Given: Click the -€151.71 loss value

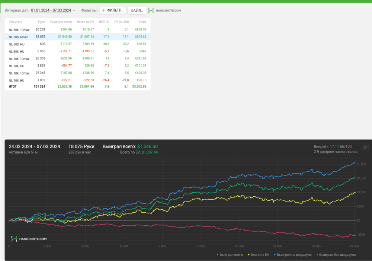Looking at the screenshot, I should 66,51.
